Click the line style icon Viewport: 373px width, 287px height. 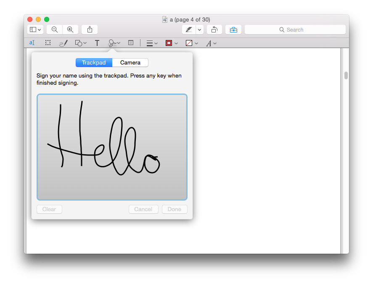pos(150,43)
